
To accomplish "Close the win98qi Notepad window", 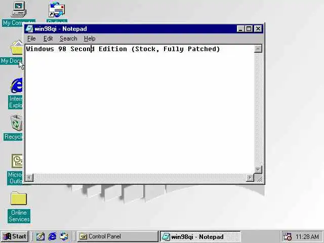I will click(258, 29).
